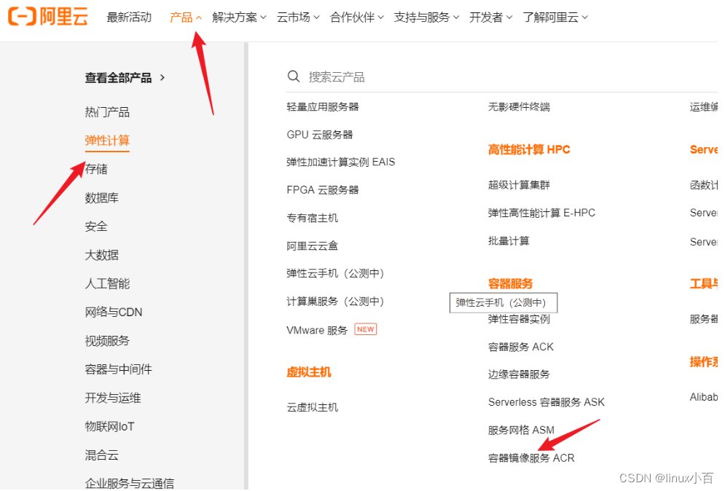Open 容器服务 ACK
The image size is (725, 491).
point(521,347)
